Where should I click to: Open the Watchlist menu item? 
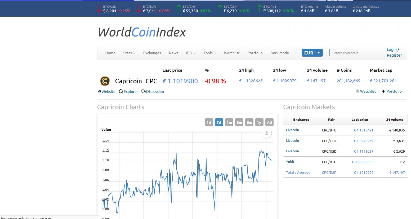pos(232,53)
